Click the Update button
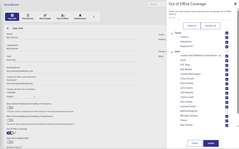This screenshot has height=149, width=239. pos(211,143)
